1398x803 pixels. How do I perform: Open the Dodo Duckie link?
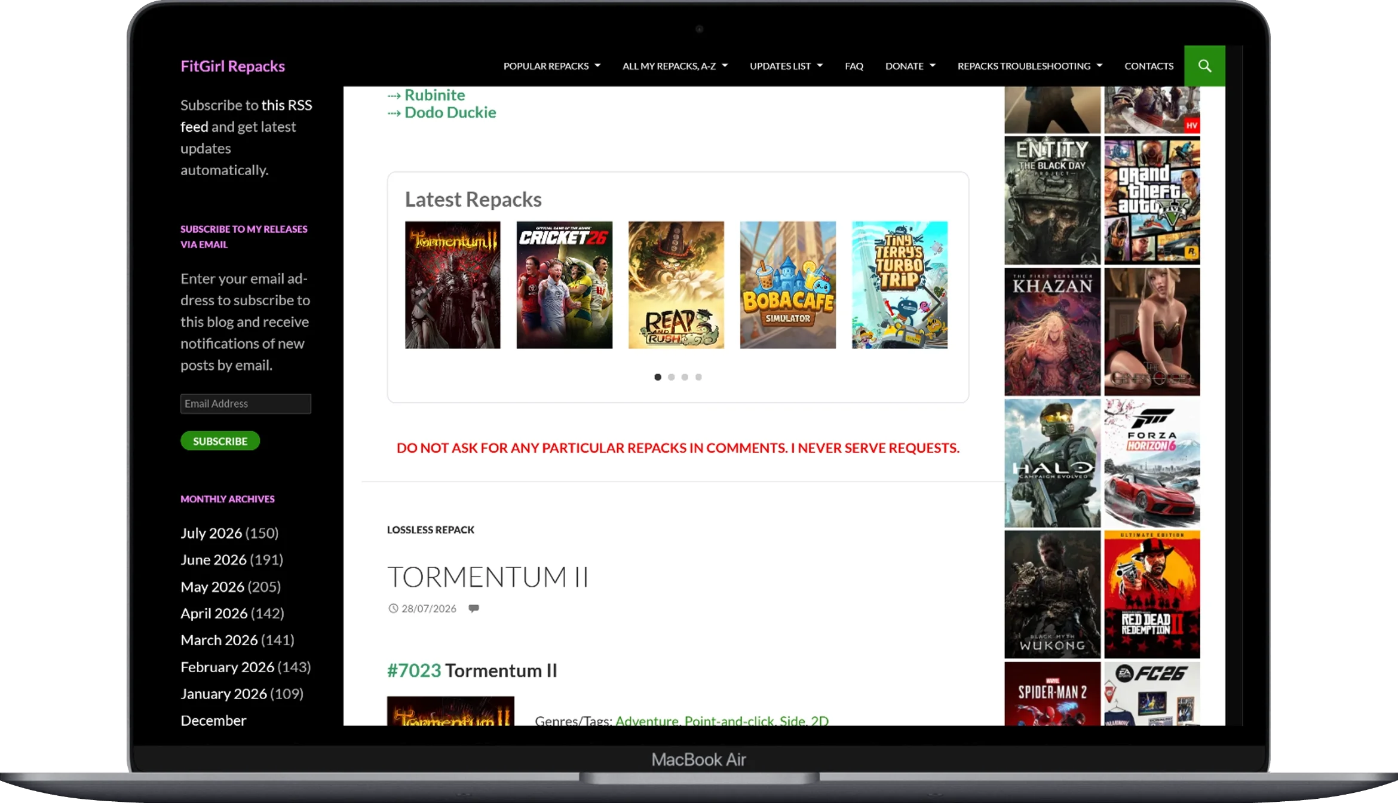coord(450,112)
